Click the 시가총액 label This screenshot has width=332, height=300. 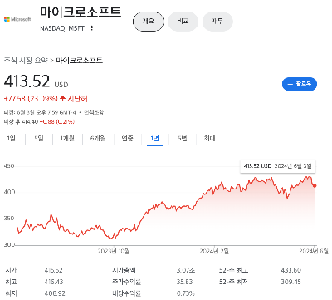click(124, 270)
